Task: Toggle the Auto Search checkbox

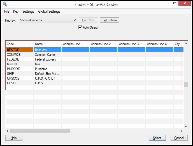Action: [80, 27]
